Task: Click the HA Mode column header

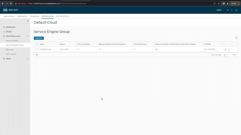Action: 207,44
